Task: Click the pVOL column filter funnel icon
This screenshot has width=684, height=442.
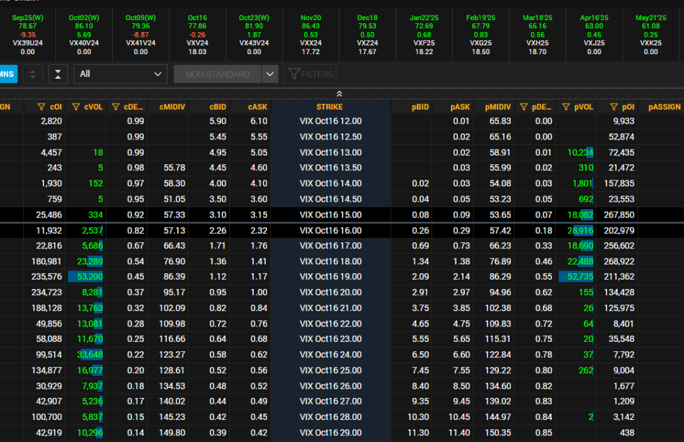Action: point(566,107)
